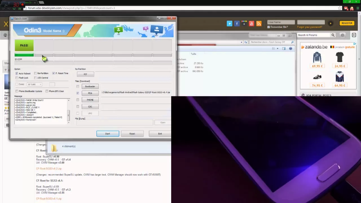This screenshot has width=361, height=203.
Task: Click the PASS! status box
Action: (x=24, y=45)
